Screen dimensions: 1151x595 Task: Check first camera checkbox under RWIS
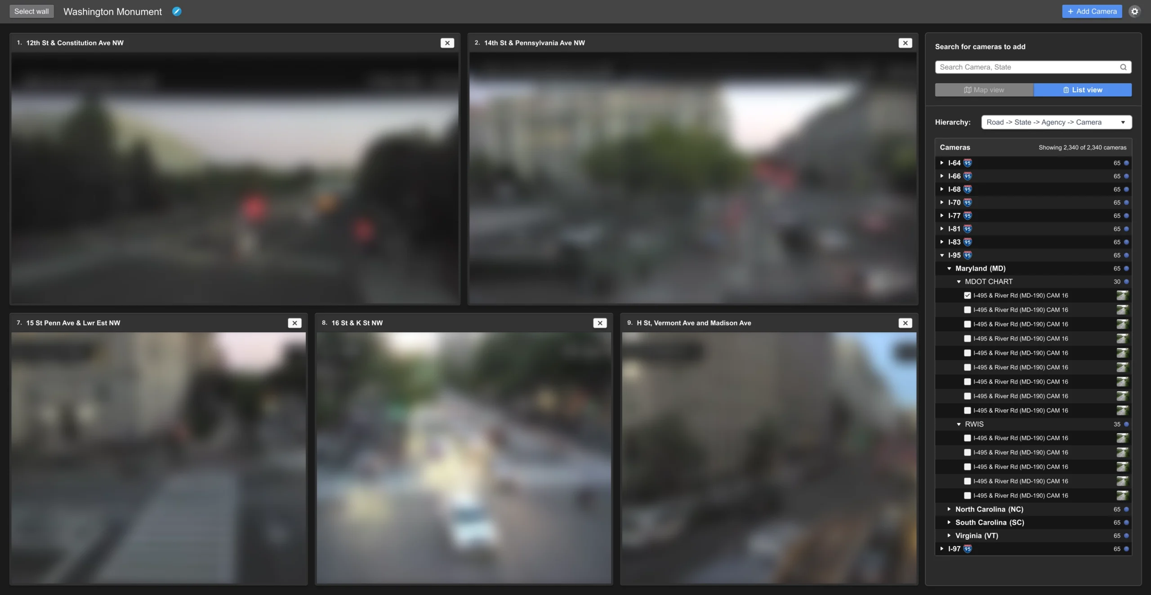967,438
